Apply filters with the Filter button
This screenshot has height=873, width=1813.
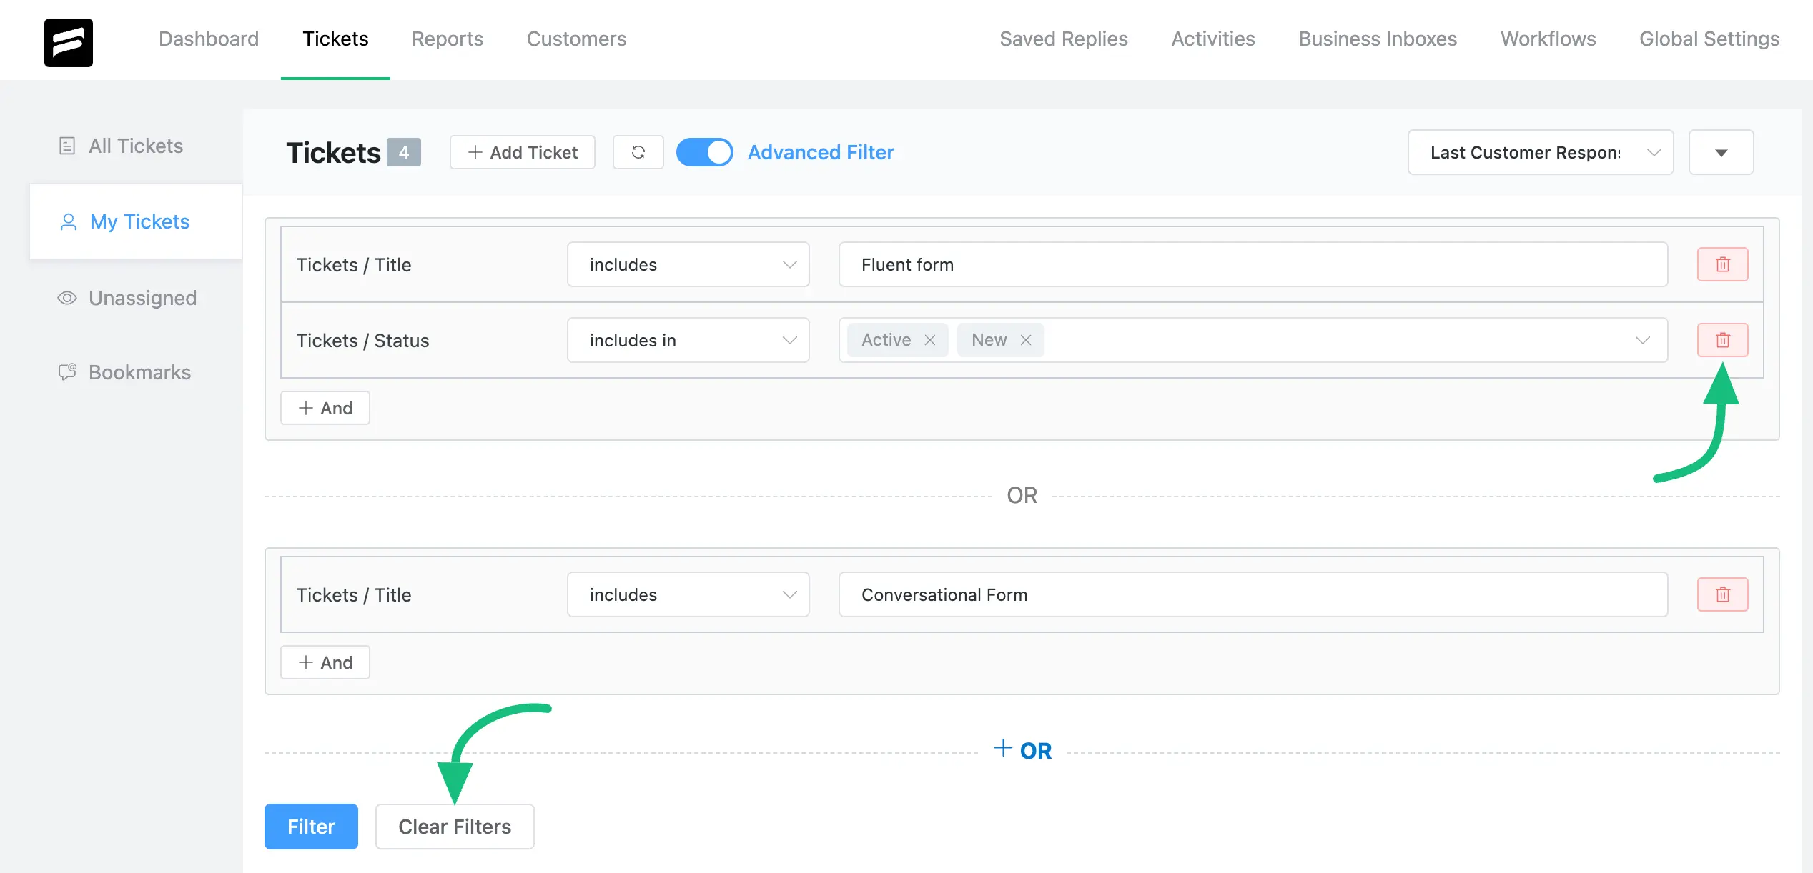[x=311, y=827]
